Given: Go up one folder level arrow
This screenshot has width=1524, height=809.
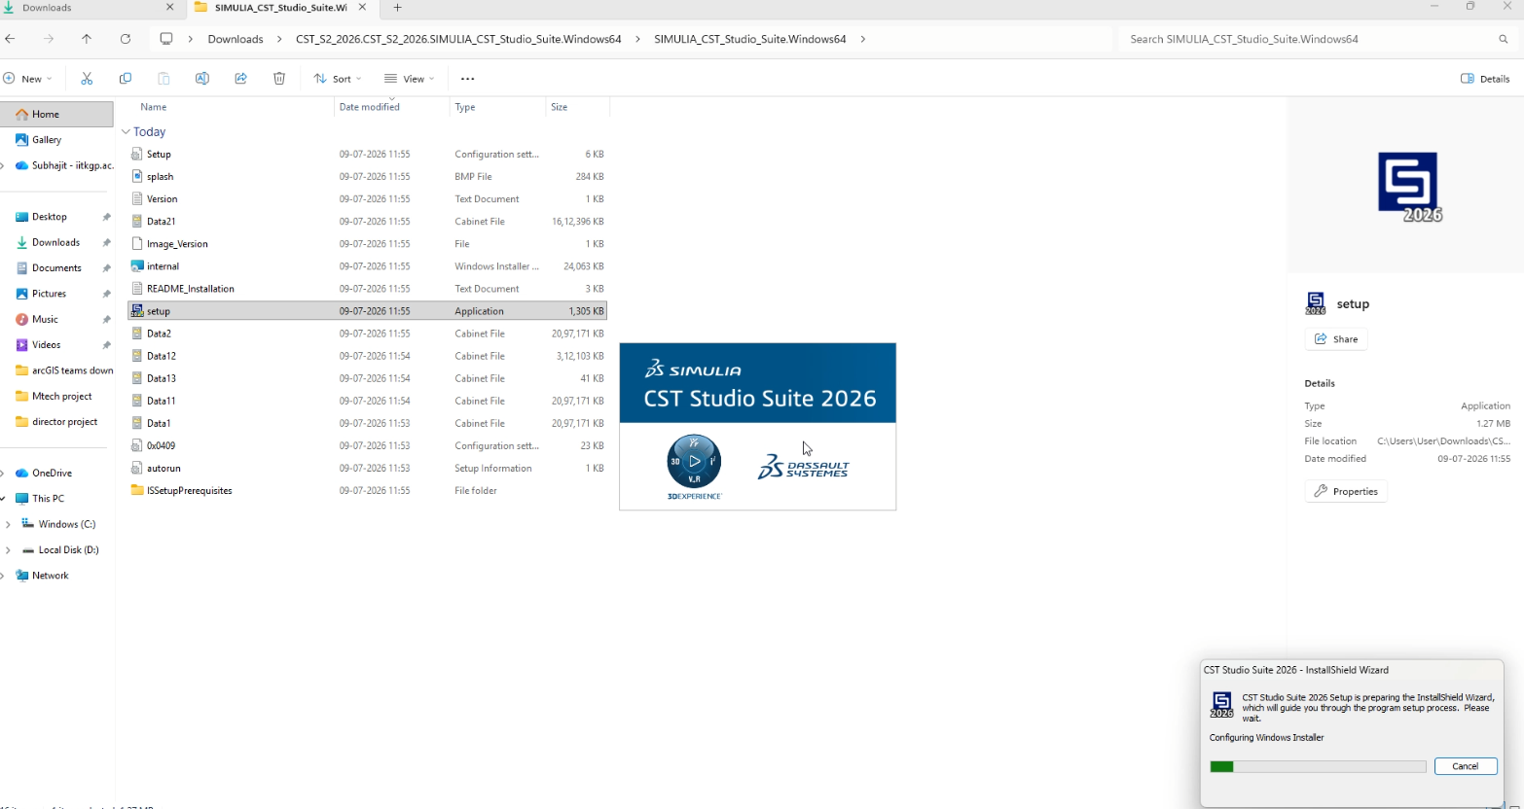Looking at the screenshot, I should click(x=87, y=39).
